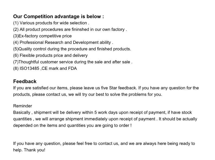This screenshot has width=215, height=160.
Task: Click the "Various products for wide selection" line
Action: [x=51, y=23]
